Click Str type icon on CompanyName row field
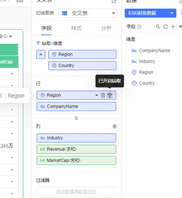Viewport: 182px width, 198px height. pos(43,106)
